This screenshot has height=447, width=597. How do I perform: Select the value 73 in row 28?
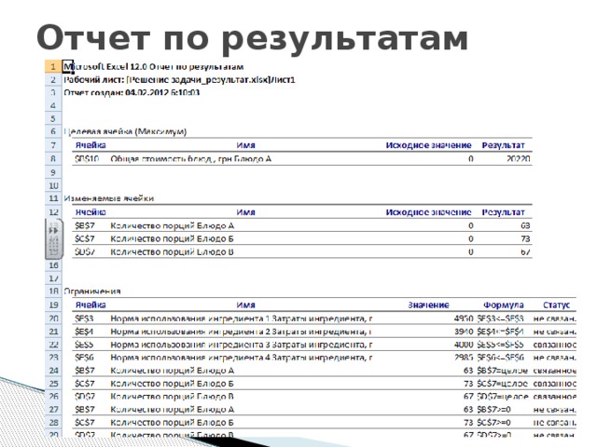coord(468,422)
